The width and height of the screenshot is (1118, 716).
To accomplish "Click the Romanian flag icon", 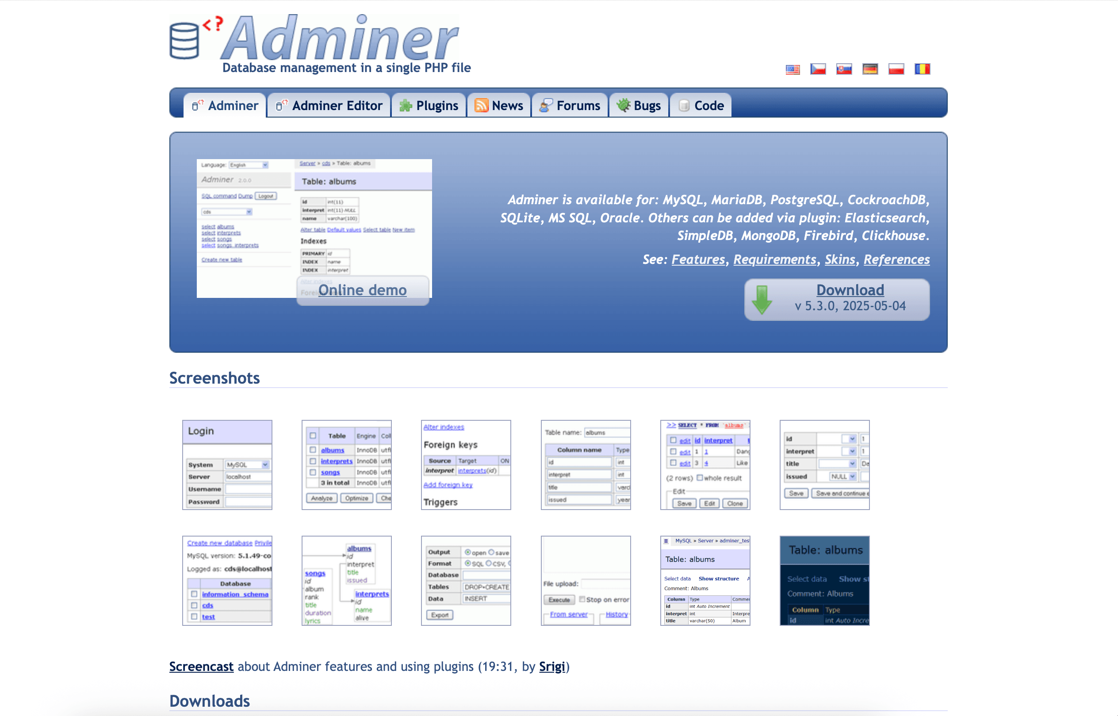I will 922,69.
